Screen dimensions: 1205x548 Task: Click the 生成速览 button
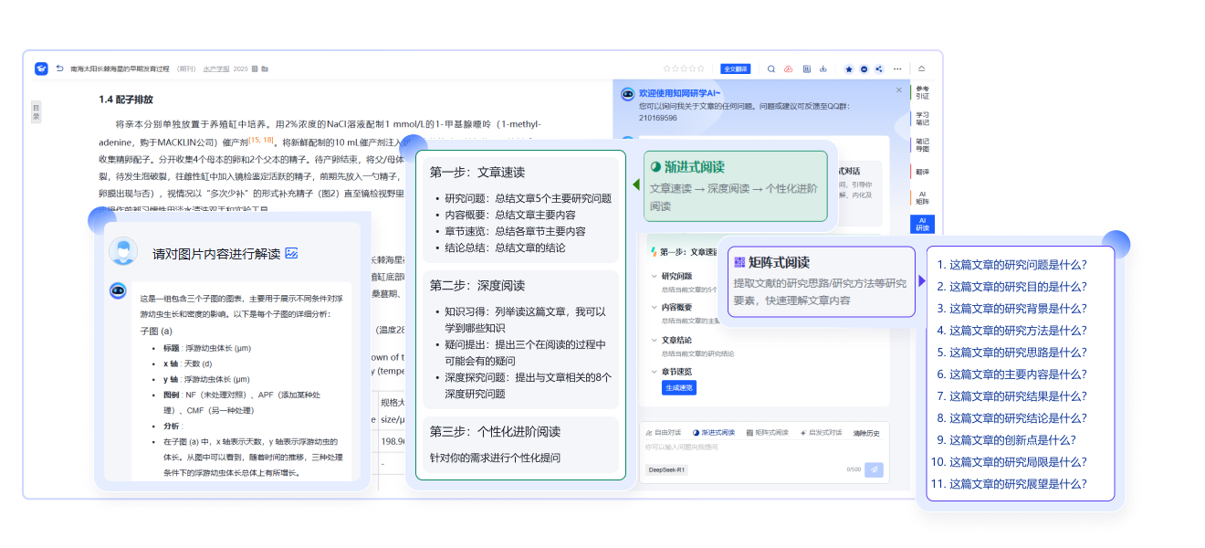coord(678,388)
